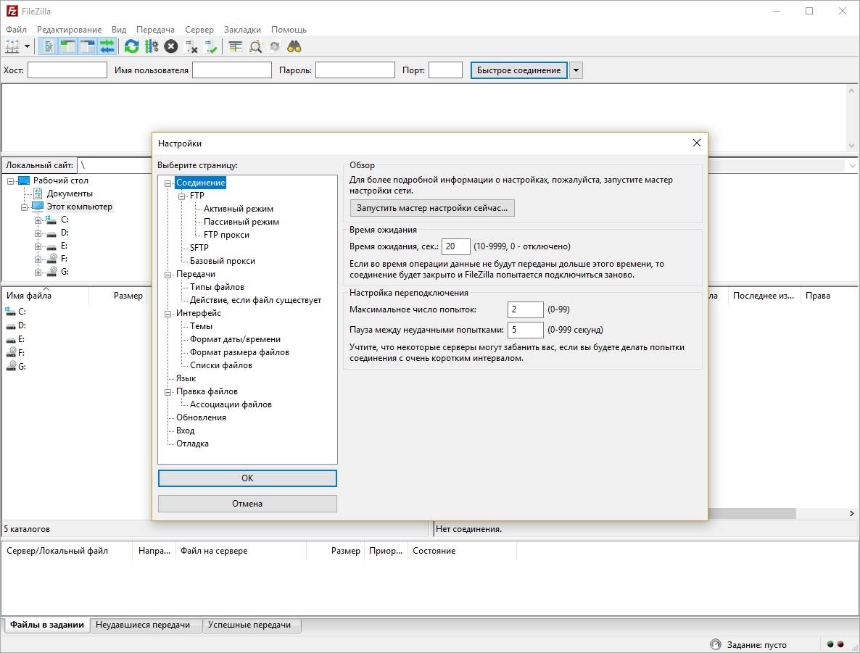Select the Темы settings page
This screenshot has width=860, height=653.
coord(202,326)
